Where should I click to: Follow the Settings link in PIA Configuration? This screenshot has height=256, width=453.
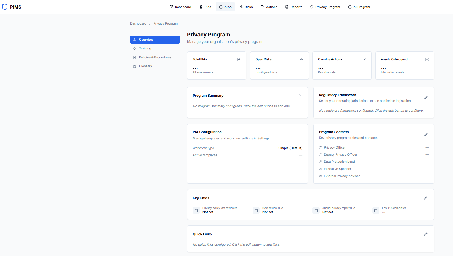(264, 138)
